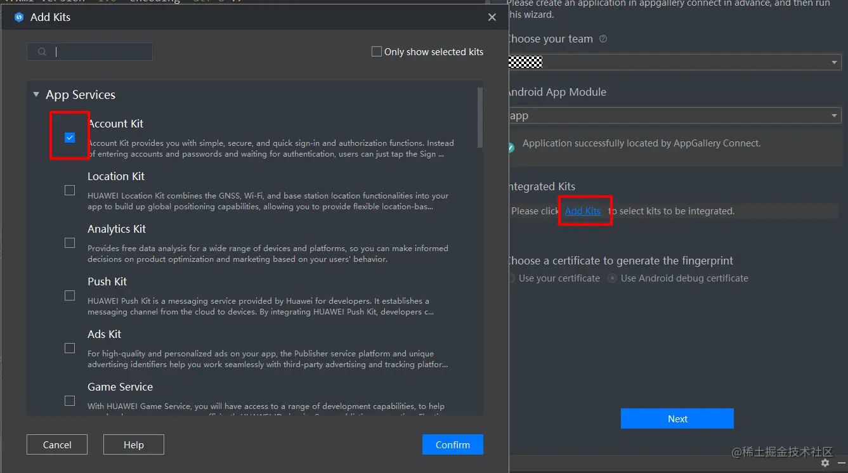
Task: Click Next in the wizard
Action: tap(677, 418)
